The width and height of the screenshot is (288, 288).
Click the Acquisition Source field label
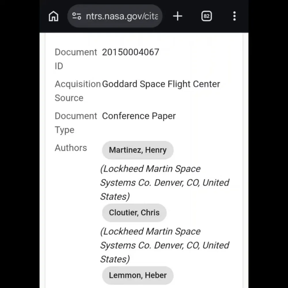77,91
